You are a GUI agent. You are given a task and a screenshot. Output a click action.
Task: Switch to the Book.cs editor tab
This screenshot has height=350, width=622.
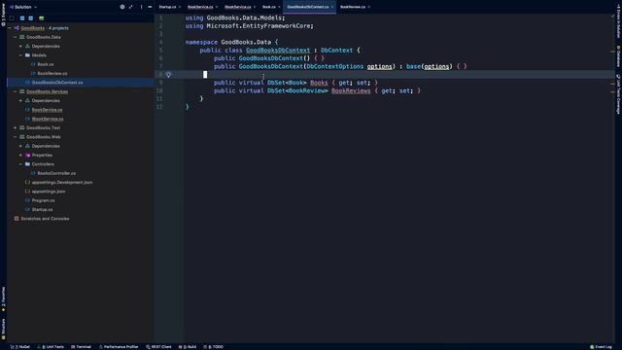point(268,7)
